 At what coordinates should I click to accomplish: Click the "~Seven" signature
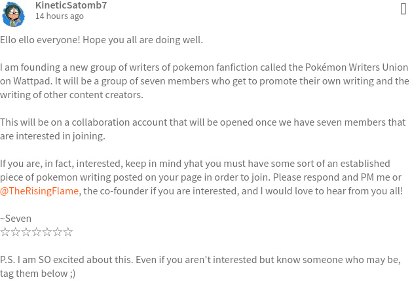[16, 219]
